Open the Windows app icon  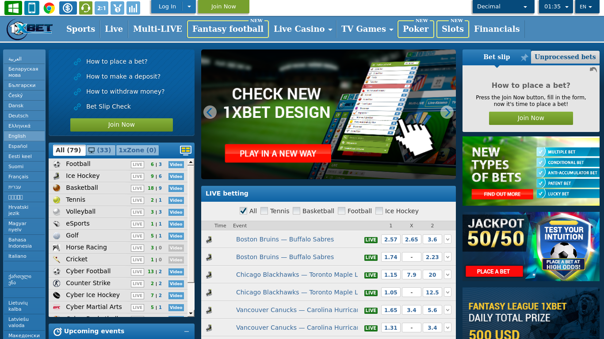pos(13,8)
